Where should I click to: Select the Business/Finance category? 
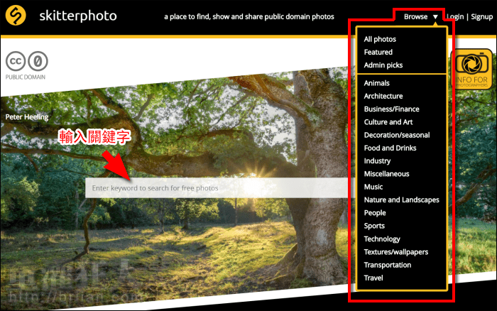391,109
